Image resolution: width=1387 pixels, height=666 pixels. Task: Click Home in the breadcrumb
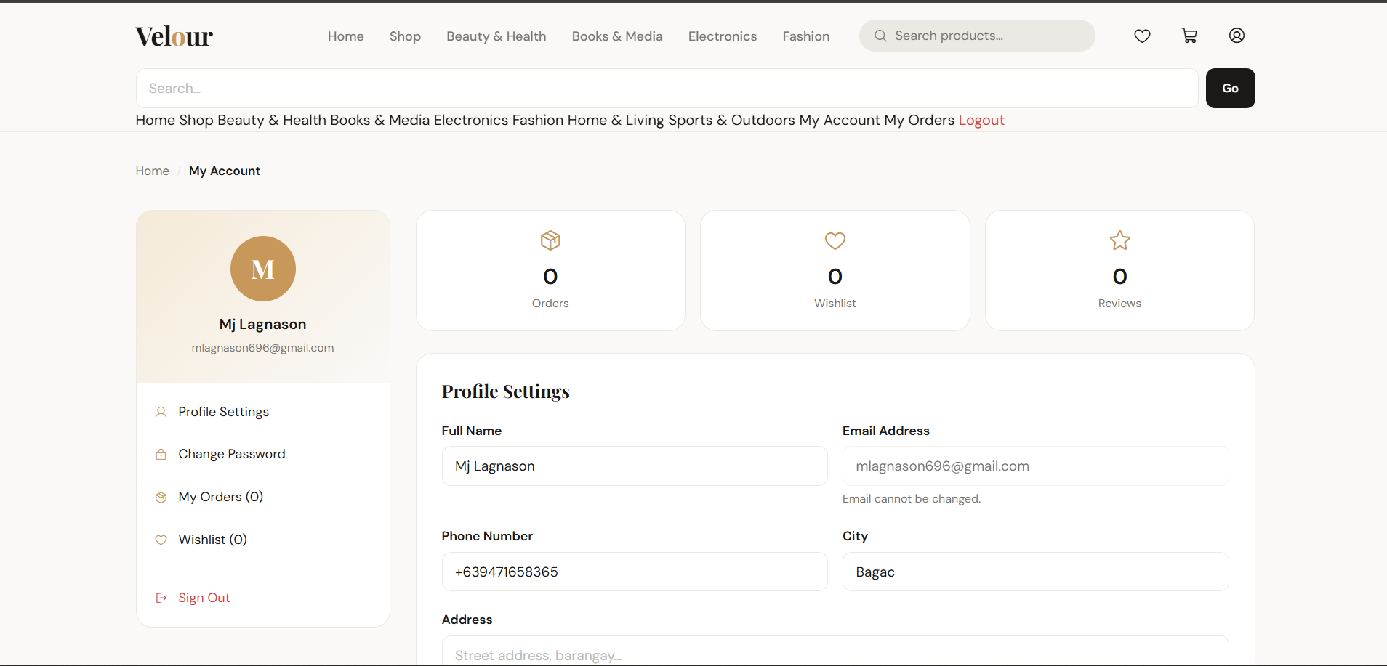(152, 171)
